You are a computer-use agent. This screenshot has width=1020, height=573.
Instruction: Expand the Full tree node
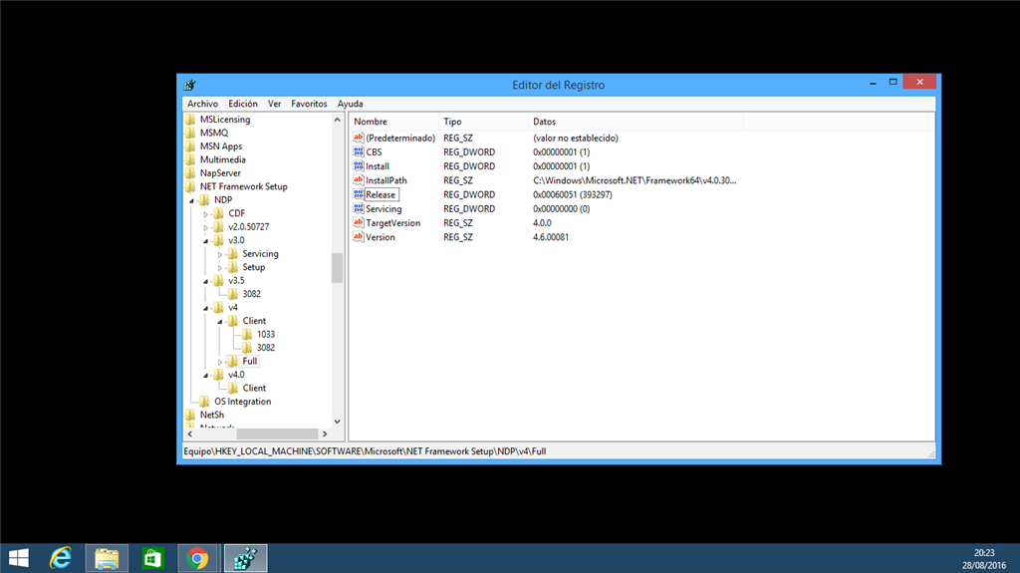[220, 362]
